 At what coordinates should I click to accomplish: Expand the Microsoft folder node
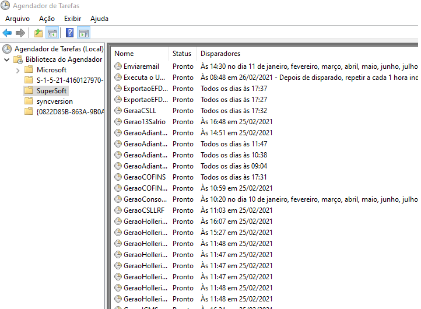(x=18, y=70)
